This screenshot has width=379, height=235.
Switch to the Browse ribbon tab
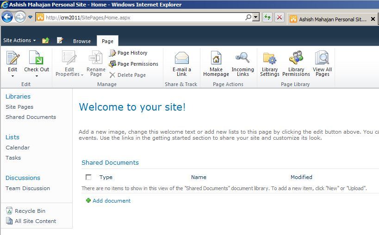click(82, 41)
